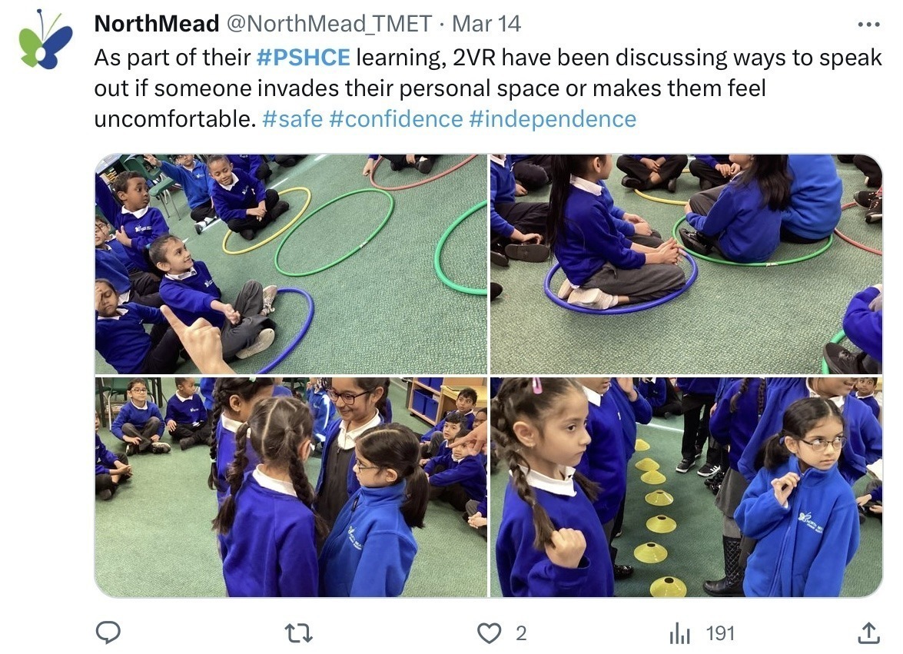The image size is (903, 654).
Task: Open bottom-left photo of girls facing each other
Action: (x=290, y=487)
